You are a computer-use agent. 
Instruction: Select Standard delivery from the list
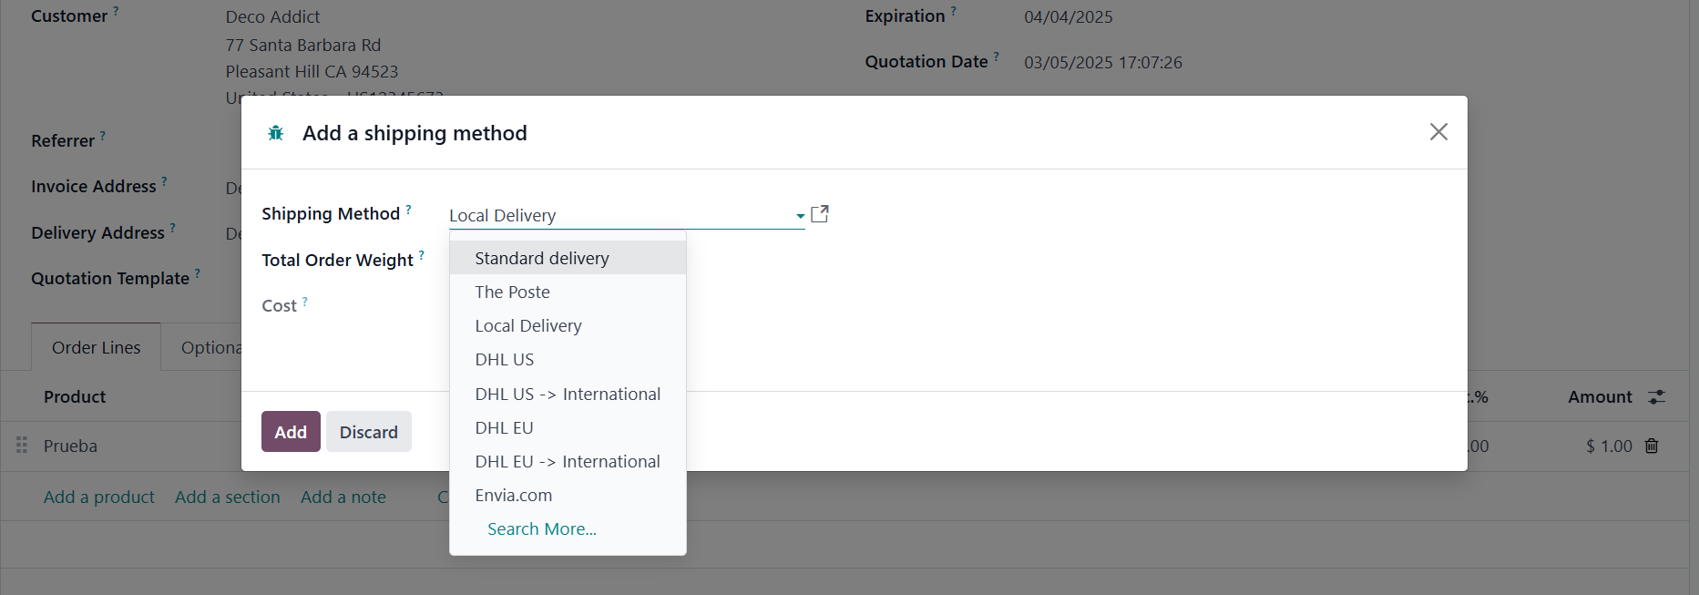[x=541, y=258]
